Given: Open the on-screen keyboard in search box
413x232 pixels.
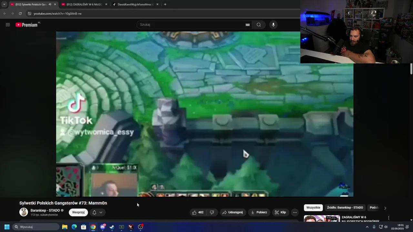Looking at the screenshot, I should tap(247, 24).
